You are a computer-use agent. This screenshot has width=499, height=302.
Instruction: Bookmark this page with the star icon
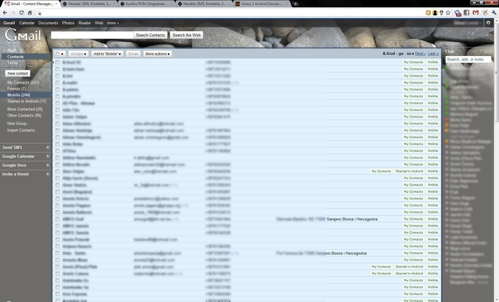448,12
